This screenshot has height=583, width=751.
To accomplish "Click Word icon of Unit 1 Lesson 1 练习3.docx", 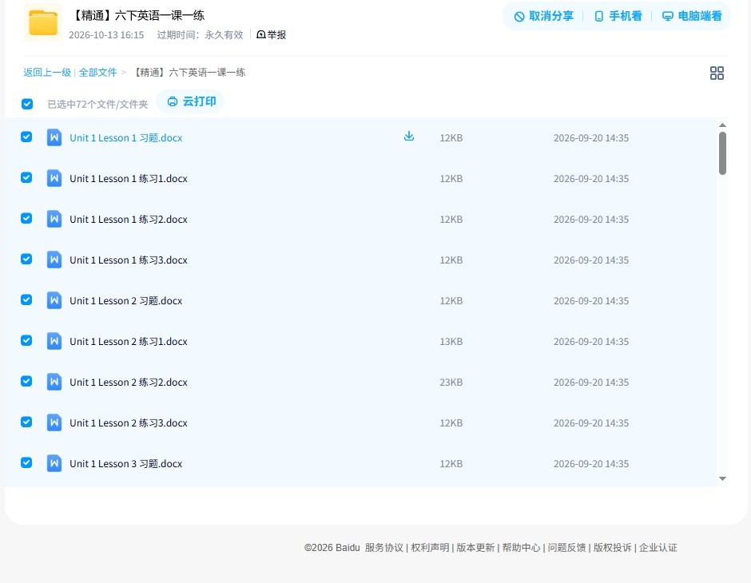I will [x=54, y=260].
